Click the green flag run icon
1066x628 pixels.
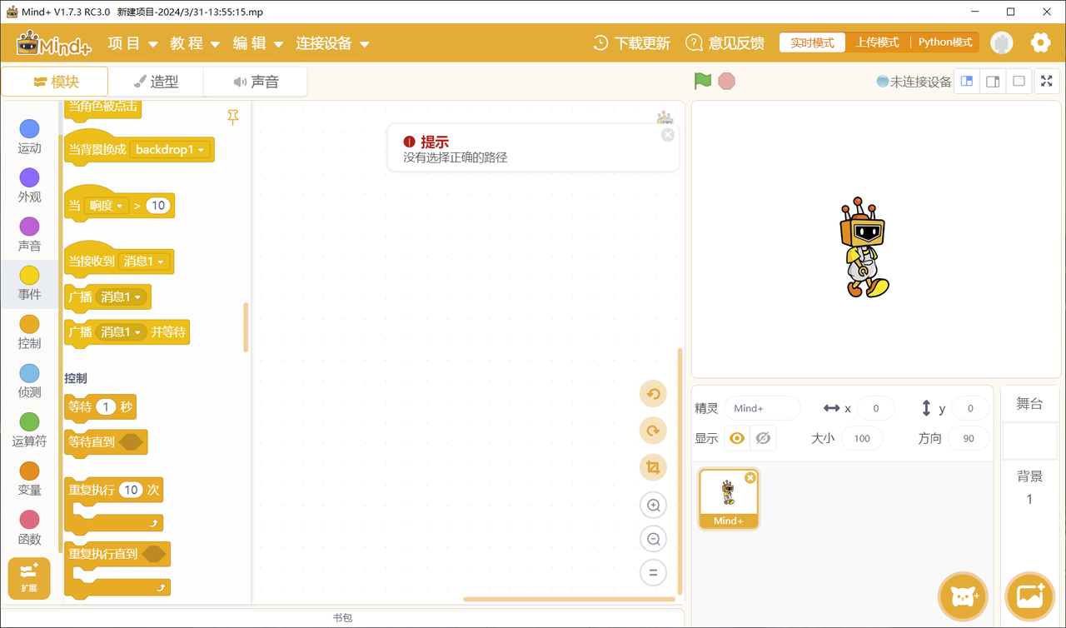point(703,81)
